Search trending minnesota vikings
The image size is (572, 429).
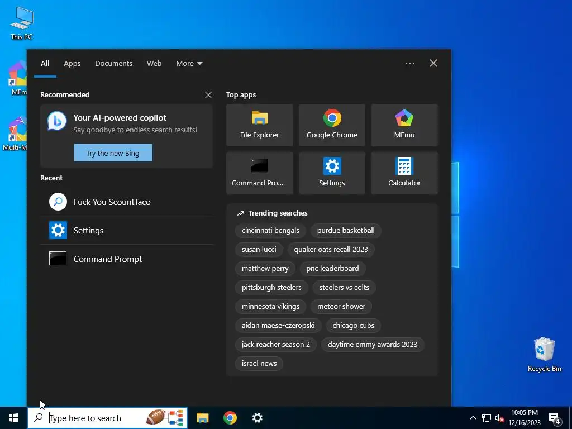[270, 307]
